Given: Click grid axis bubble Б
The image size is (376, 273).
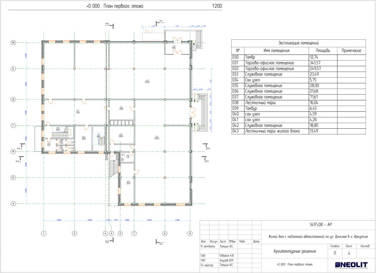Looking at the screenshot, I should [x=13, y=178].
